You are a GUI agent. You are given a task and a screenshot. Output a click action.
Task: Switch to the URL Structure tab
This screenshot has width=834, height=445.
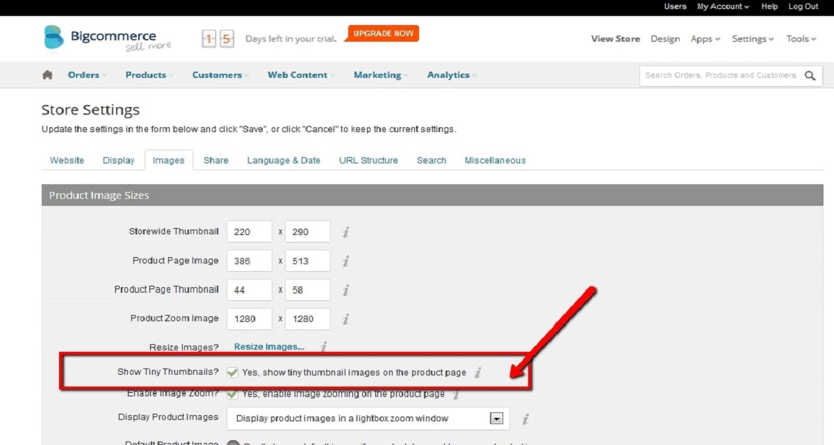point(368,161)
